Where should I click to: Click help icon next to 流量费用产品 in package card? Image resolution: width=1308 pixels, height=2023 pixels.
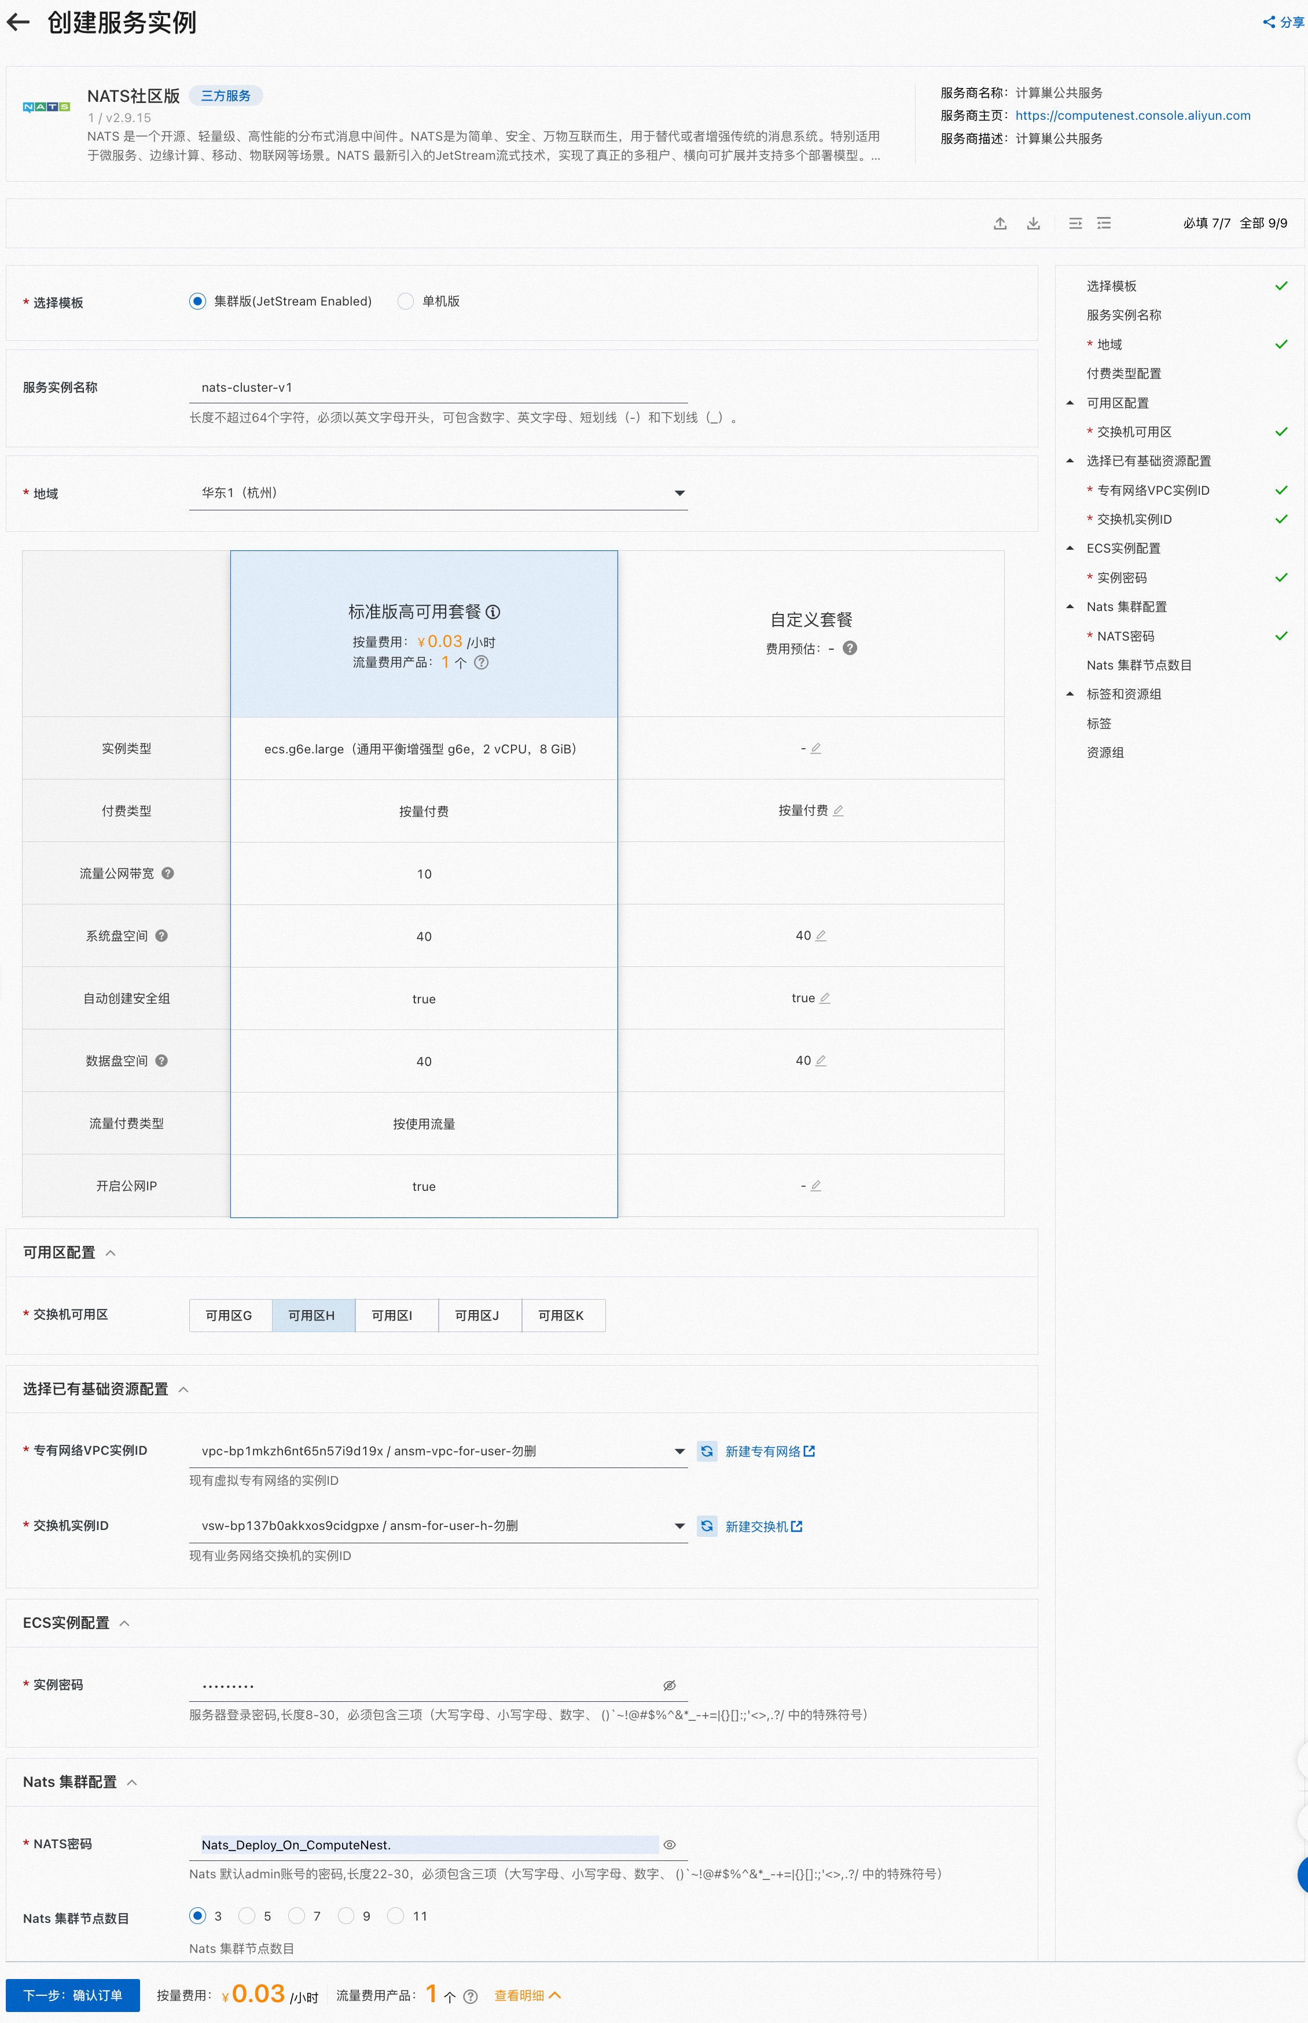tap(481, 662)
